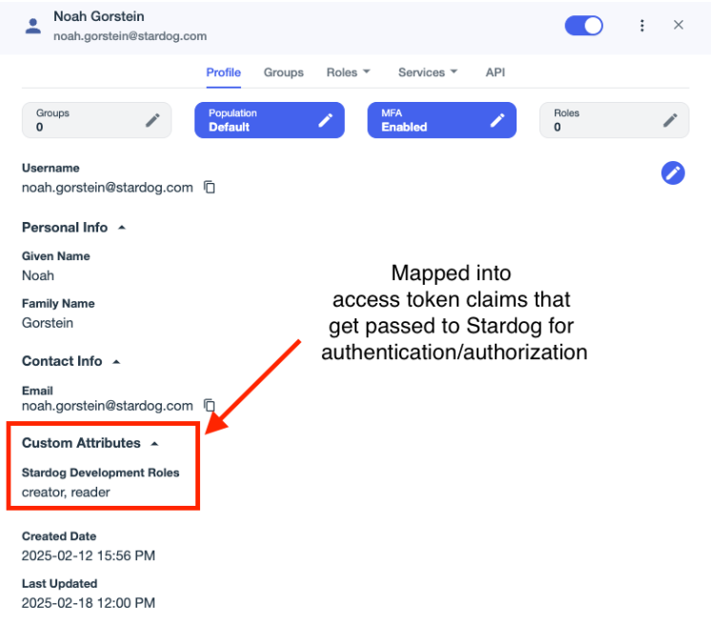The image size is (711, 623).
Task: Edit the Roles card pencil icon
Action: [670, 121]
